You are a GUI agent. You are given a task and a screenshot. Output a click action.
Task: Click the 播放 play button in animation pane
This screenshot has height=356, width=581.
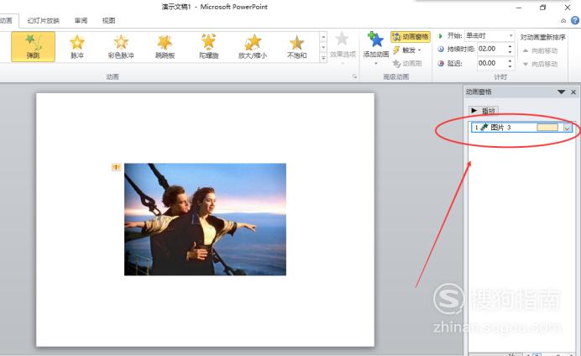click(484, 110)
